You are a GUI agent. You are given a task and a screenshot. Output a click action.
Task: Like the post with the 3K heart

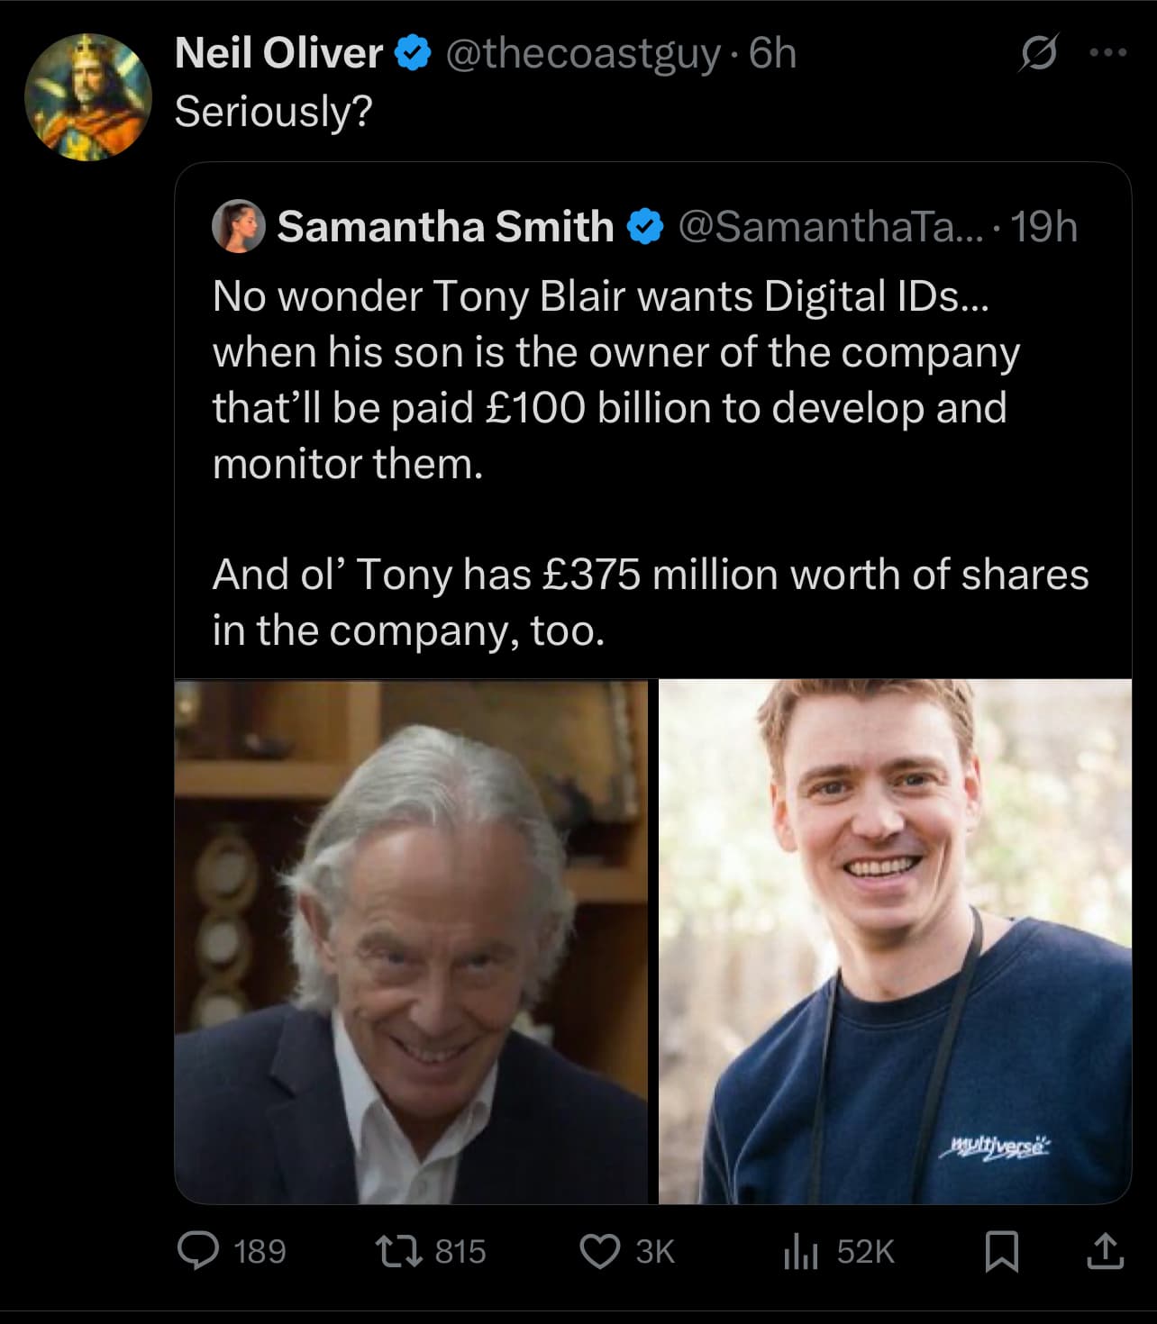599,1251
